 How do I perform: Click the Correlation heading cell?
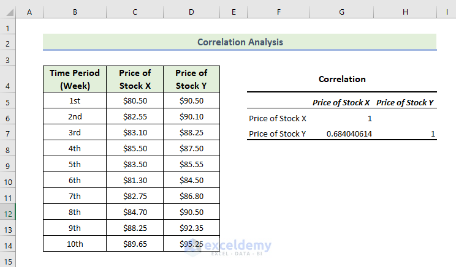(342, 79)
